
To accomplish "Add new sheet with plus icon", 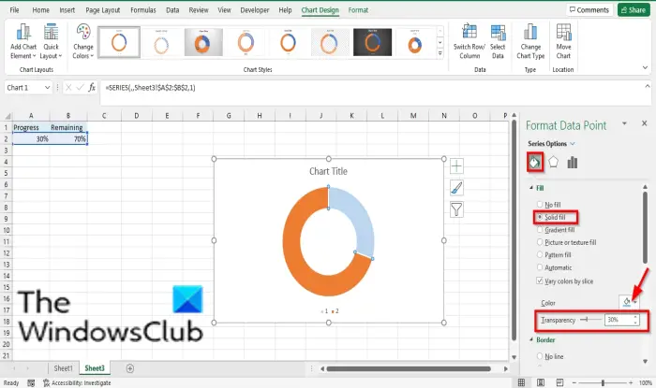I will [x=130, y=368].
